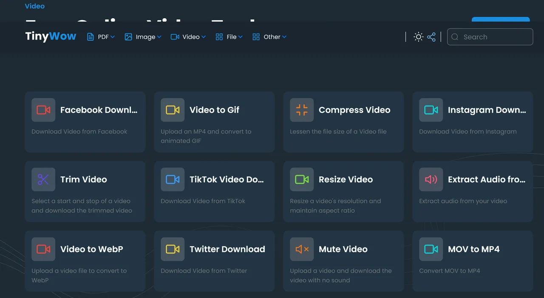Open the Video menu
Image resolution: width=544 pixels, height=298 pixels.
pyautogui.click(x=188, y=37)
